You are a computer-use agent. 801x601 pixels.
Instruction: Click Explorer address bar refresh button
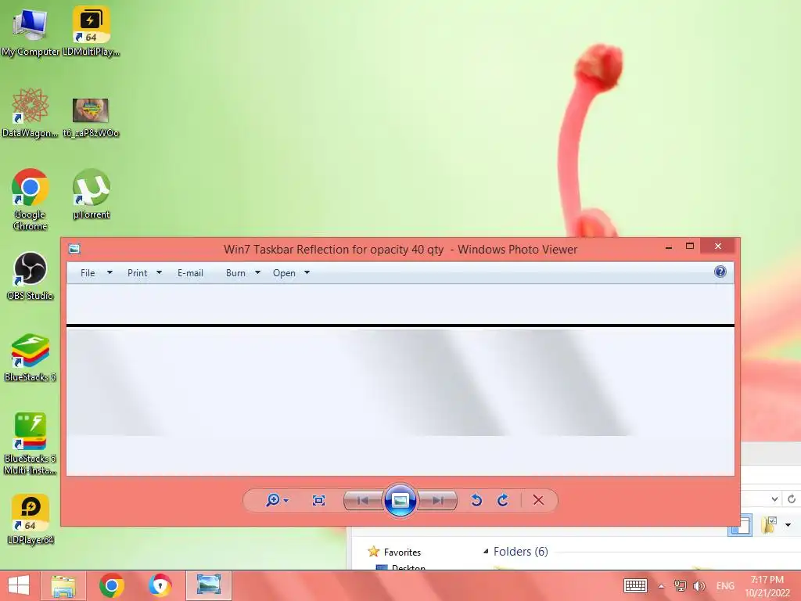(x=792, y=498)
